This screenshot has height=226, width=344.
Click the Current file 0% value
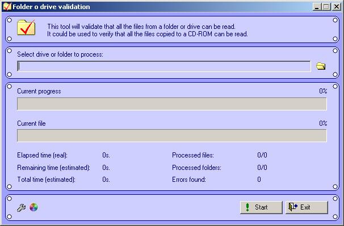[x=323, y=123]
